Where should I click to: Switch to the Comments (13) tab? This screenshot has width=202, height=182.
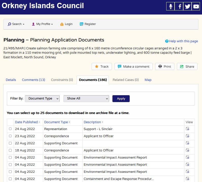[x=33, y=80]
